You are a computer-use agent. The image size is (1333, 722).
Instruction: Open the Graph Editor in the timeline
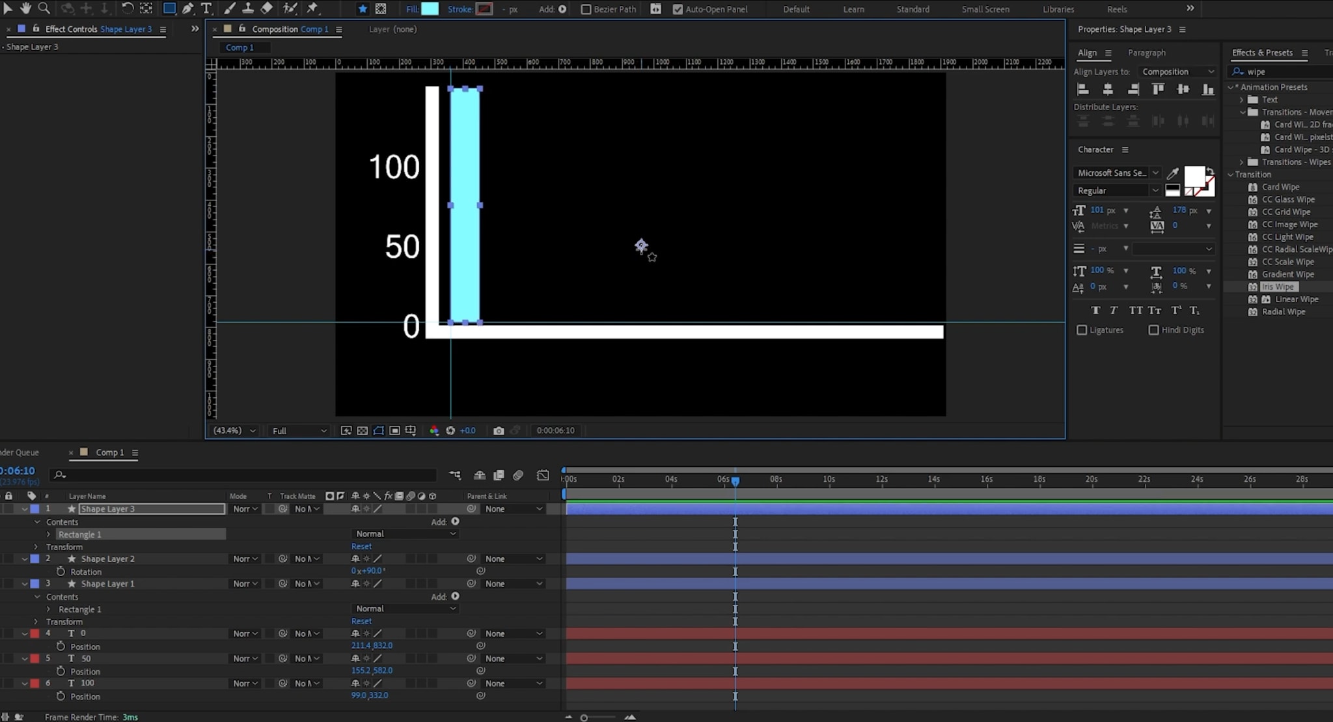(x=543, y=475)
